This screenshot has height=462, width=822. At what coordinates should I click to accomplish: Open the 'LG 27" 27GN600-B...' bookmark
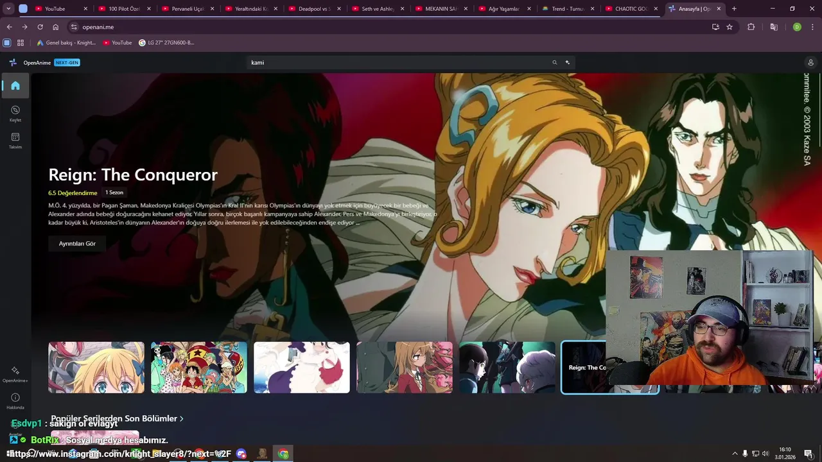pyautogui.click(x=166, y=43)
